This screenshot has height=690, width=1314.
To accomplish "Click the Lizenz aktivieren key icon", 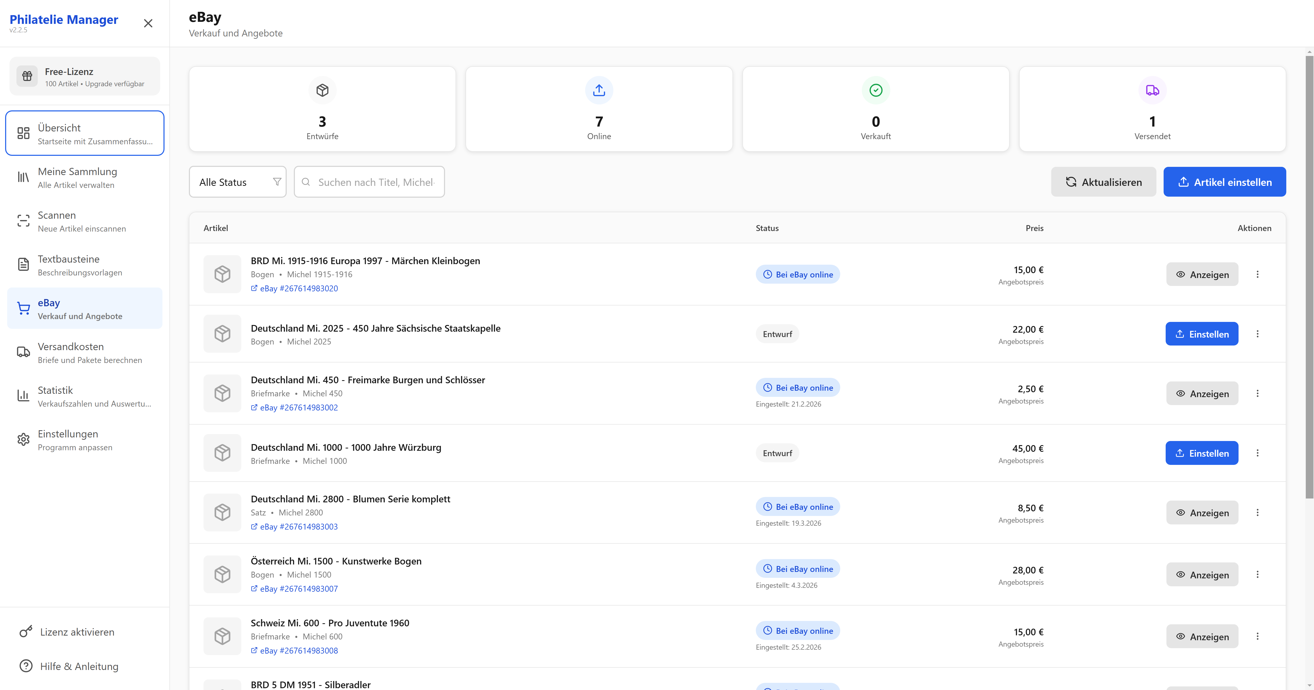I will (x=26, y=632).
